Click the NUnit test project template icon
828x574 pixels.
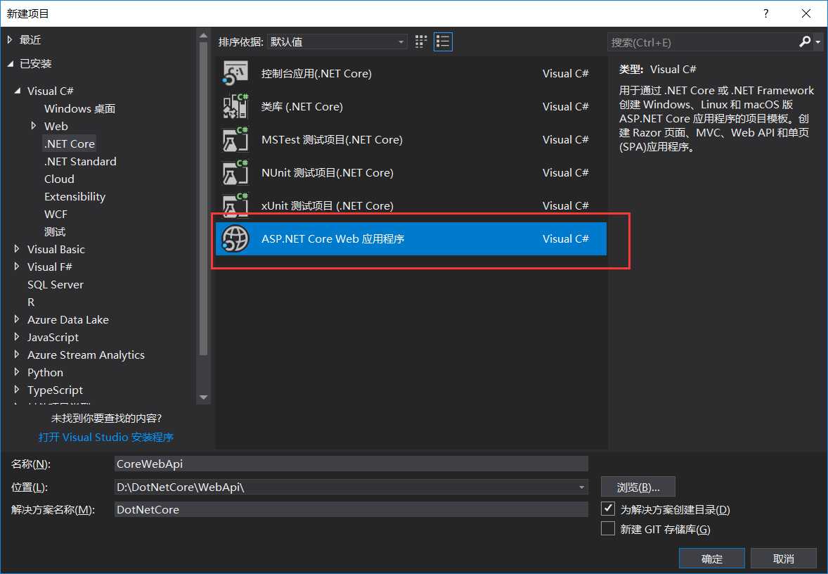(235, 172)
